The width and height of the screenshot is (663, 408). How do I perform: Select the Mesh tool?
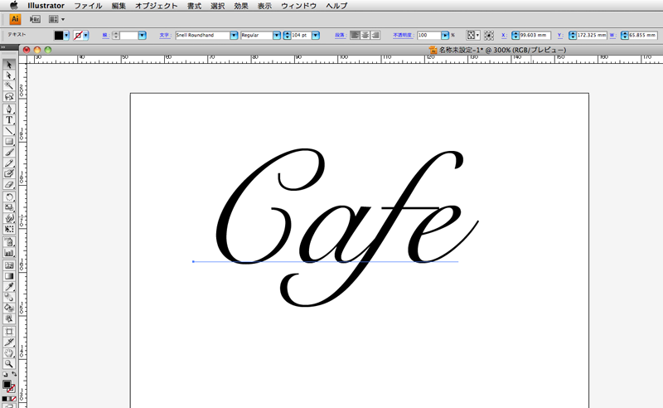tap(9, 265)
